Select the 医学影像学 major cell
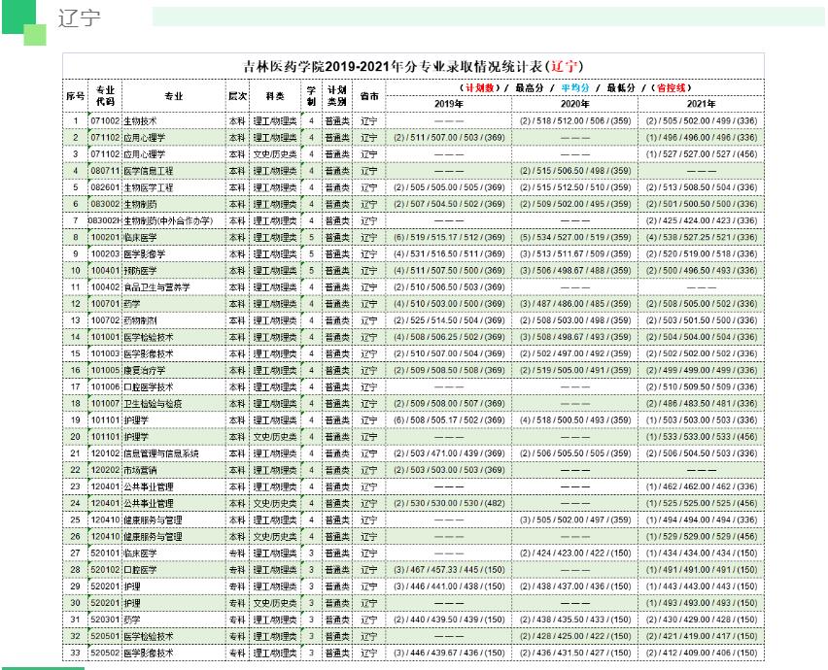The height and width of the screenshot is (670, 828). pyautogui.click(x=174, y=253)
